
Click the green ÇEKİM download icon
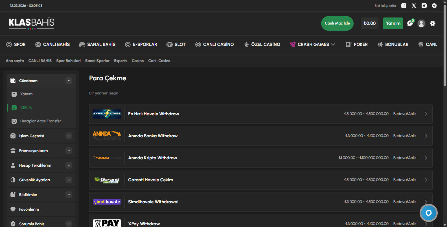(14, 108)
